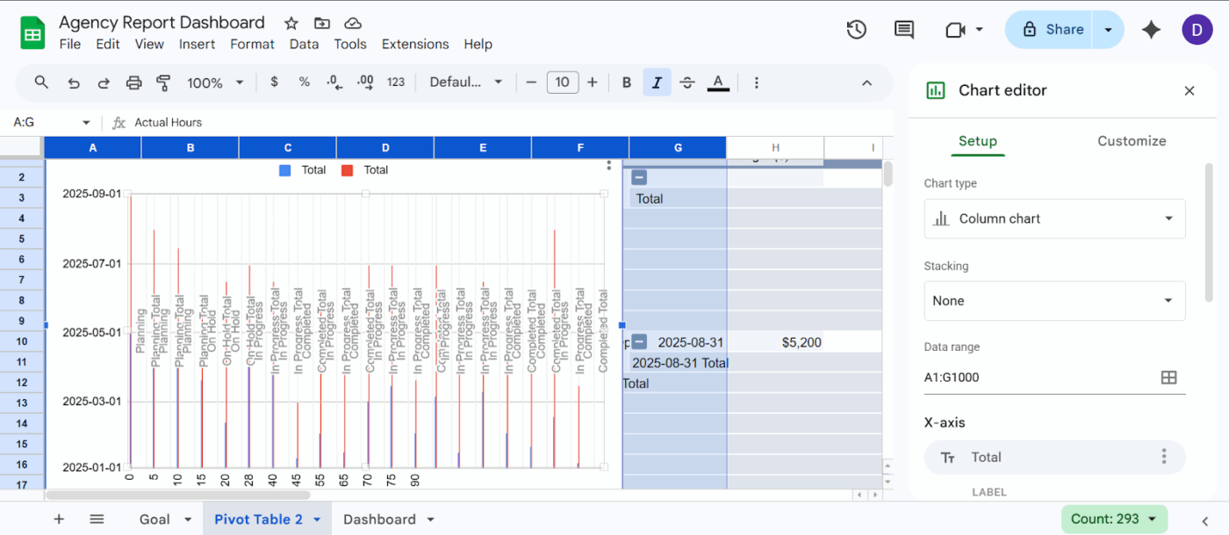Format selection as currency
Screen dimensions: 1229x535
click(x=274, y=82)
